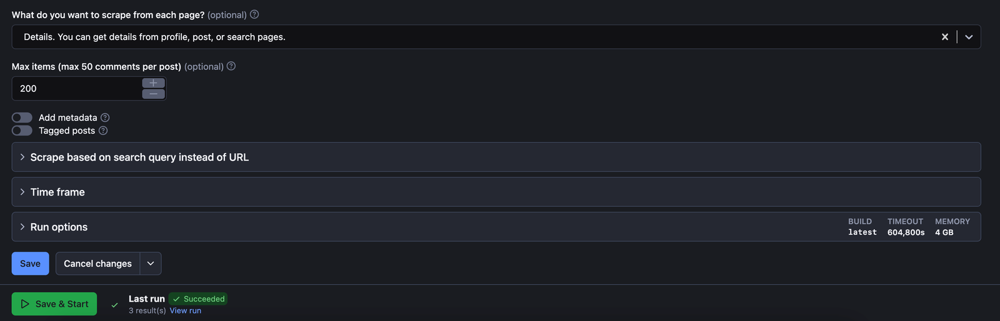Click help icon beside Tagged posts
This screenshot has width=1000, height=321.
(103, 131)
